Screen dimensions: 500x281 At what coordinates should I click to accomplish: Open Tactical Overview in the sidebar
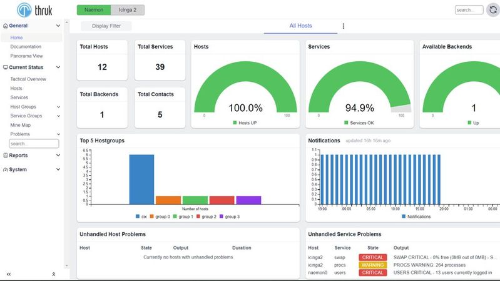[x=28, y=79]
